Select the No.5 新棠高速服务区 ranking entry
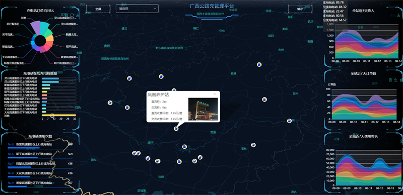This screenshot has width=403, height=195. (x=40, y=146)
